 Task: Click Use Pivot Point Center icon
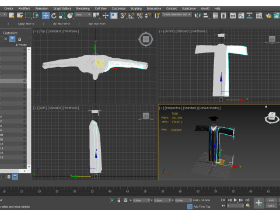tap(96, 16)
